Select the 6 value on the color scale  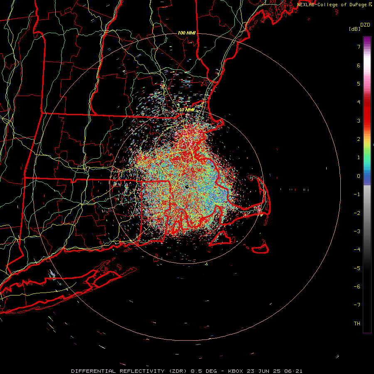point(359,65)
